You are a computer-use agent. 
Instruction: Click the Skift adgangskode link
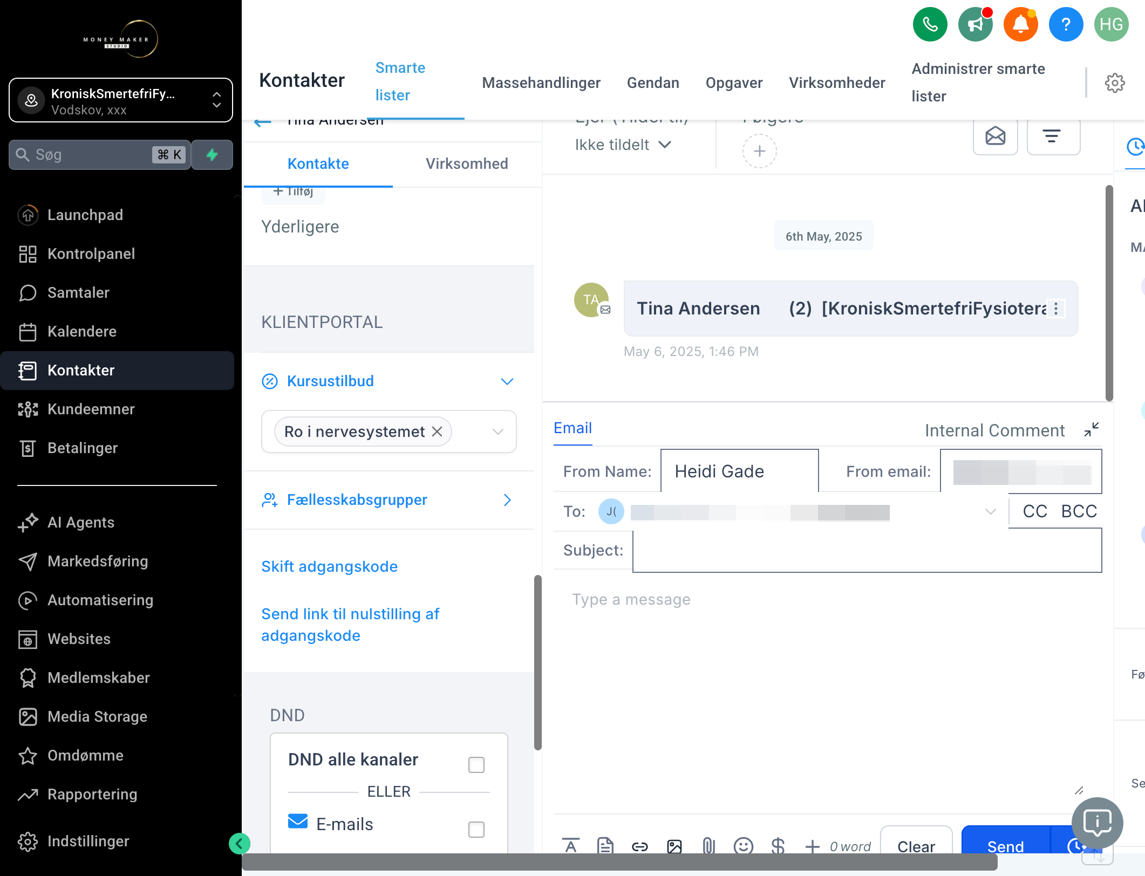[329, 566]
